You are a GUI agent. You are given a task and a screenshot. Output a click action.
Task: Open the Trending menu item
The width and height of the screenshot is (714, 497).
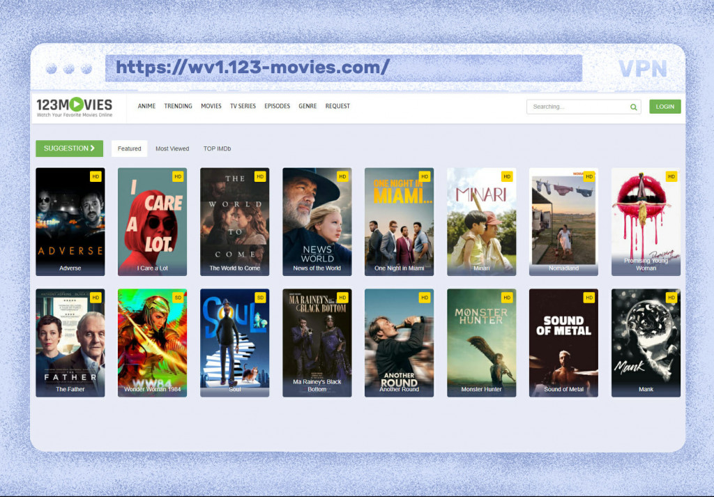pos(178,106)
